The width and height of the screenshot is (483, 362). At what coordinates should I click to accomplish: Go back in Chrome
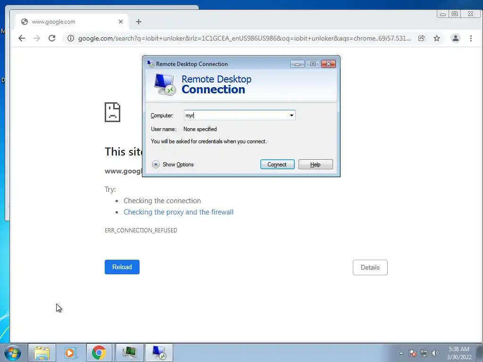22,38
